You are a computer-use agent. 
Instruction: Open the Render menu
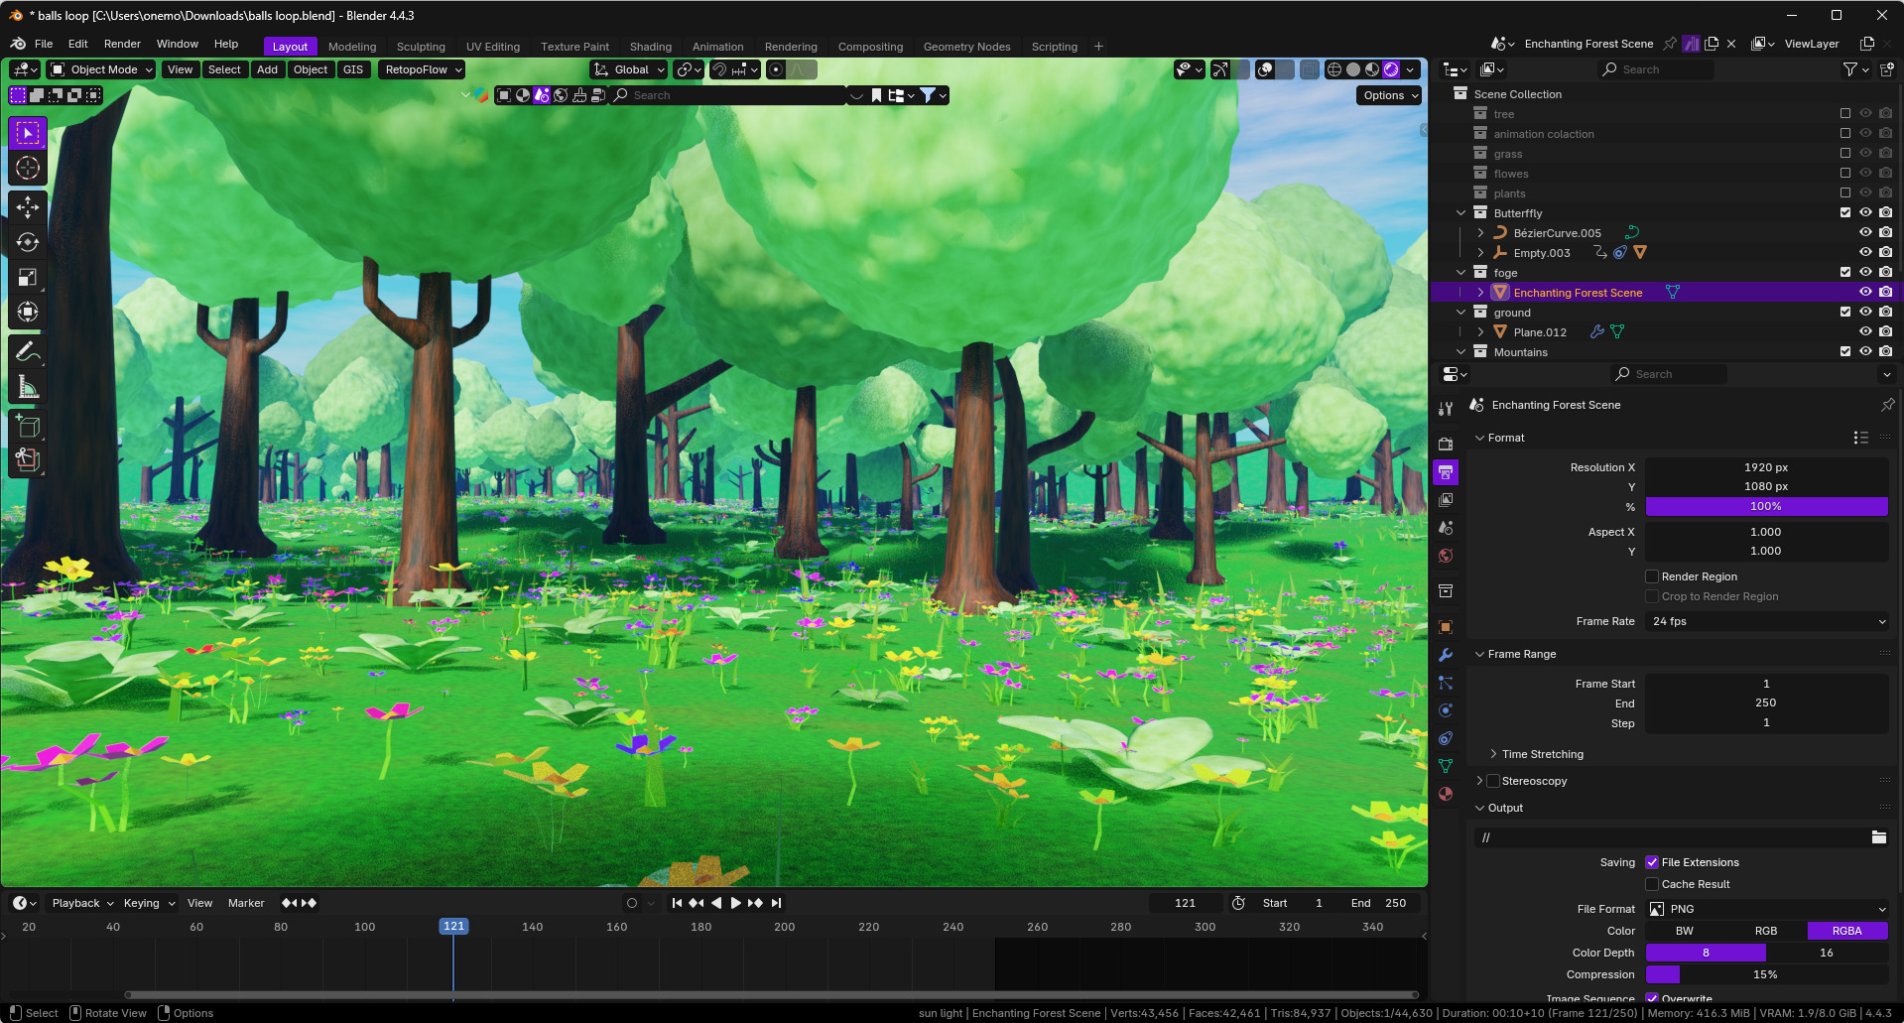122,44
